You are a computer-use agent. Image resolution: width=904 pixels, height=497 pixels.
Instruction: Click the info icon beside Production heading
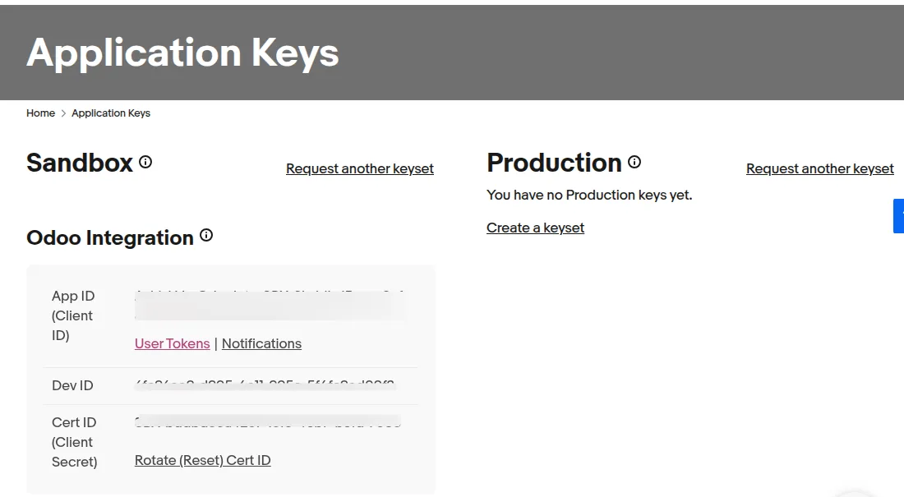(634, 162)
